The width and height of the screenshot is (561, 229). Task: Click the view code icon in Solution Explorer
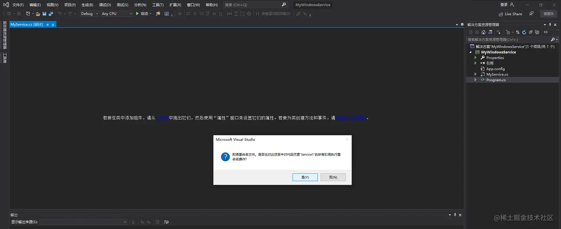coord(546,32)
